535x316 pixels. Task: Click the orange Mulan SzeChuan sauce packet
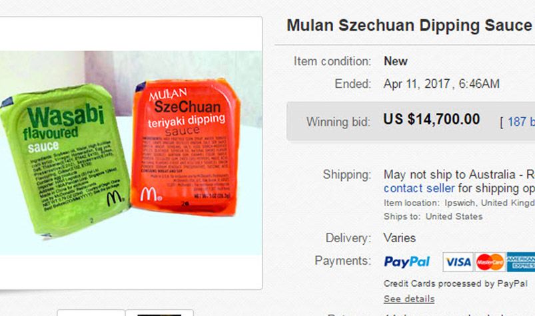(x=185, y=146)
